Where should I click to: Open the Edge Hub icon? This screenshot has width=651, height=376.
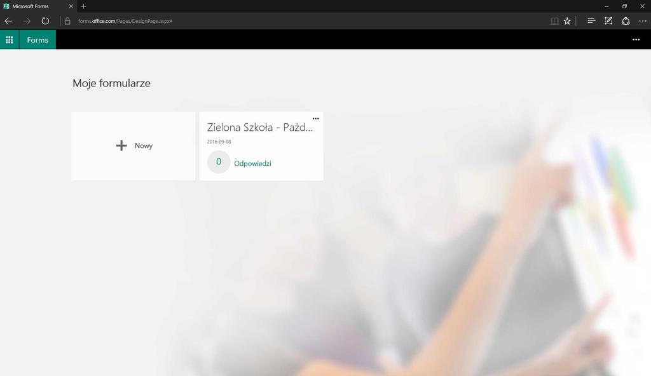(x=591, y=21)
